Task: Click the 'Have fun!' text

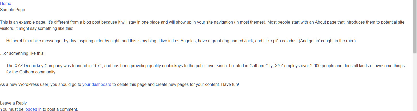Action: (230, 84)
